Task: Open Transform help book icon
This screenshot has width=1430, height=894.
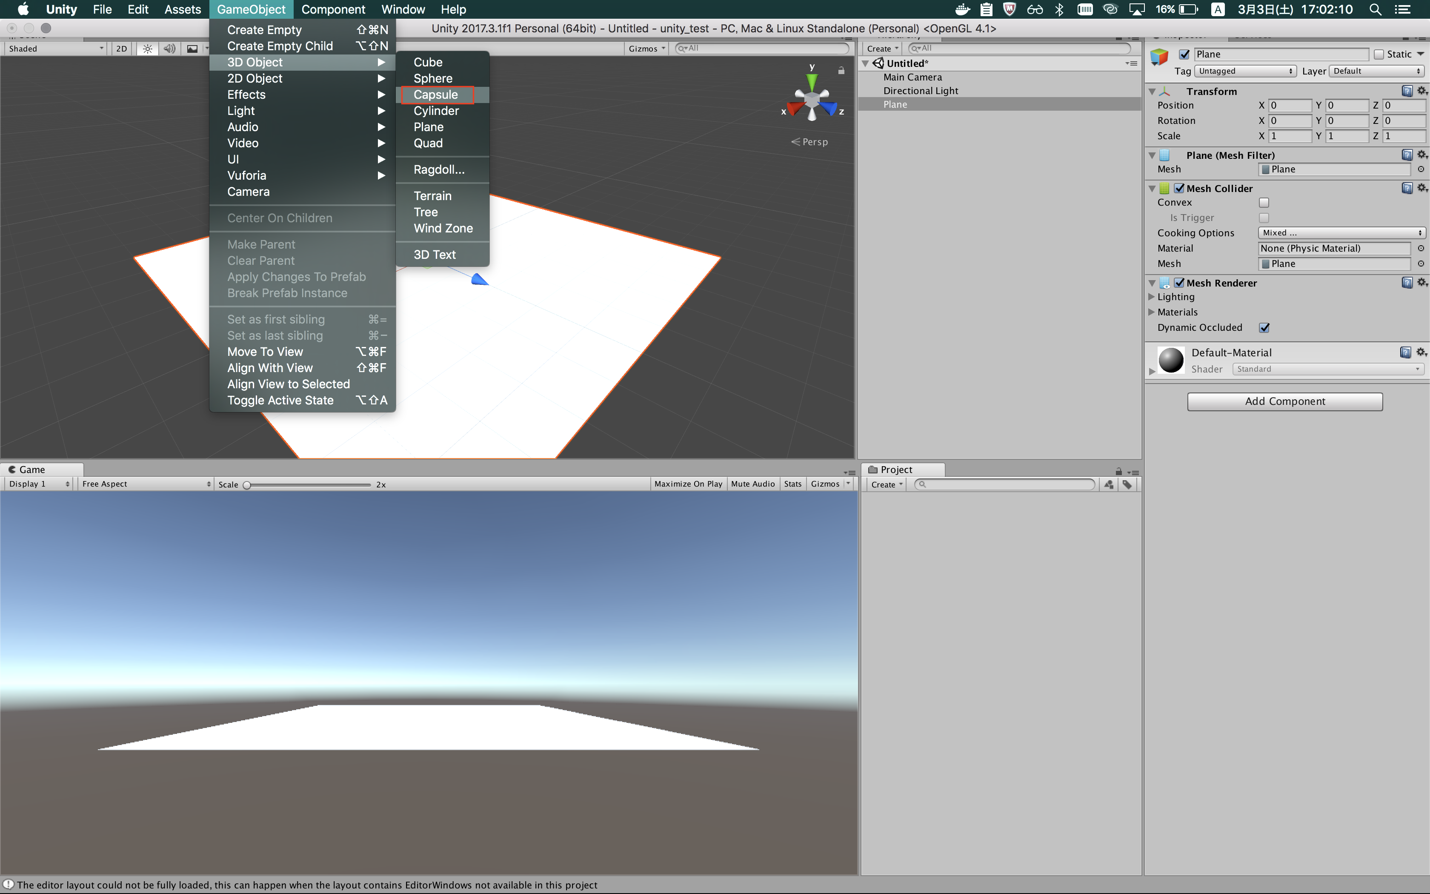Action: coord(1407,91)
